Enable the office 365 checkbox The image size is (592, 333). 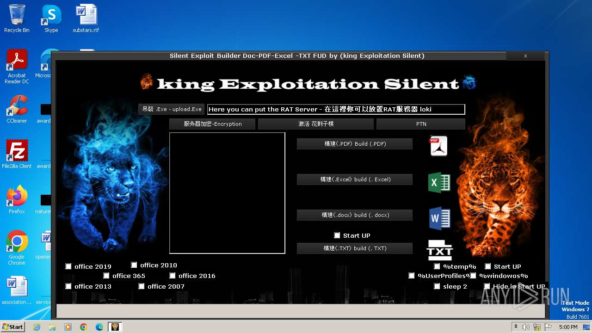tap(106, 276)
